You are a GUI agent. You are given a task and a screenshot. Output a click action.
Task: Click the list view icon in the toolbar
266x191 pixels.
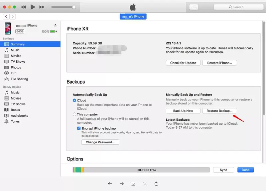click(x=194, y=7)
